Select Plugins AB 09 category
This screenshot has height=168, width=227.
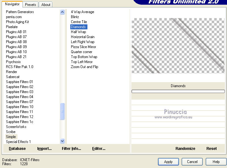[x=16, y=47]
